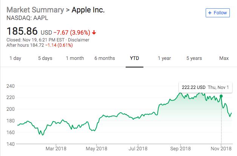Open the 5 years chart tab
237x156 pixels.
coord(194,58)
